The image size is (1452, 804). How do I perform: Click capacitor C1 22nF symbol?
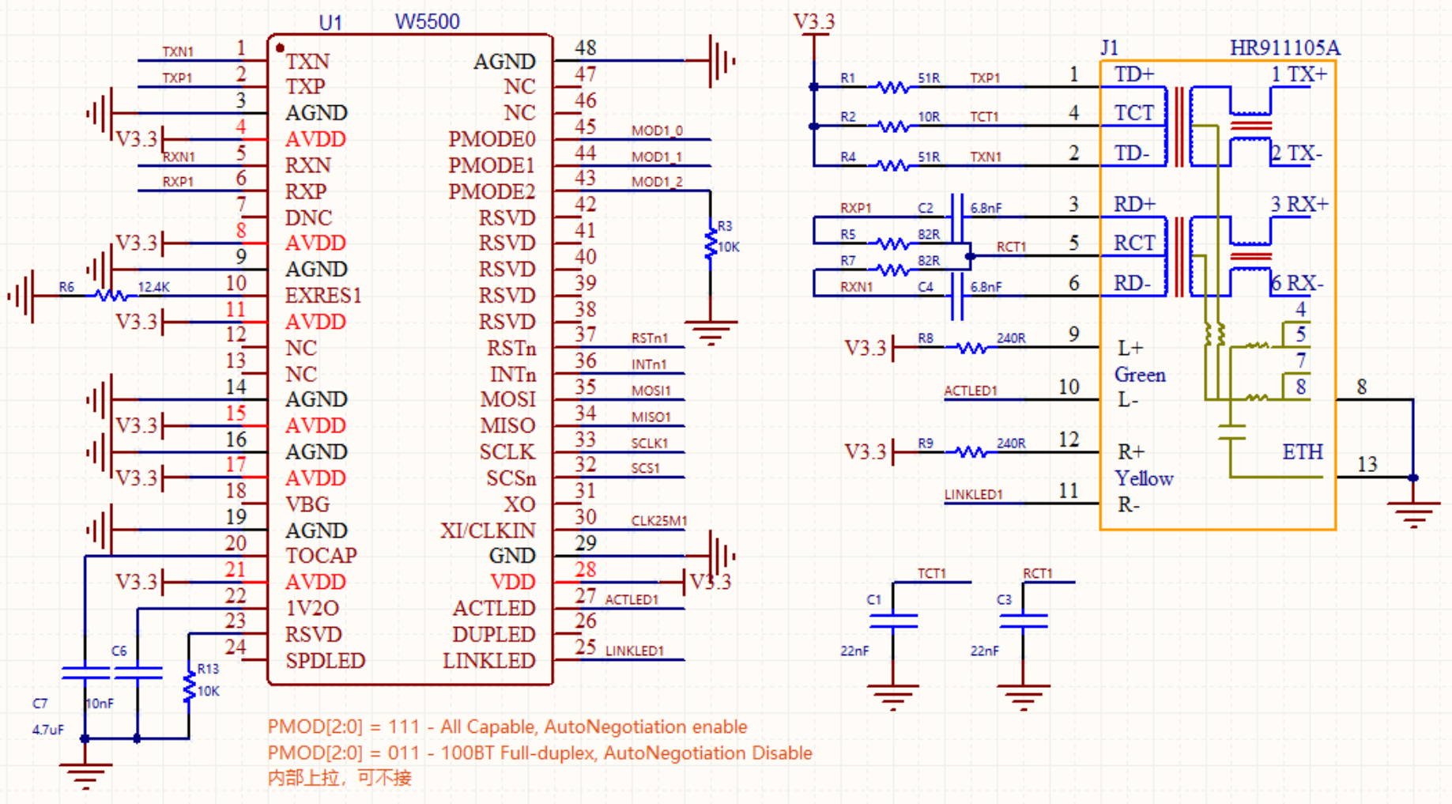coord(893,621)
